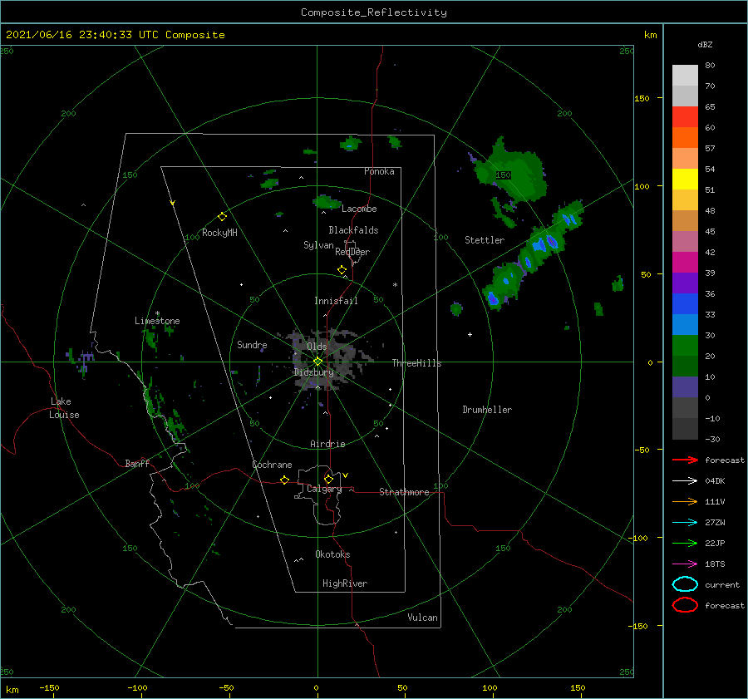Screen dimensions: 748x699
Task: Click the Stettler label
Action: coord(485,240)
